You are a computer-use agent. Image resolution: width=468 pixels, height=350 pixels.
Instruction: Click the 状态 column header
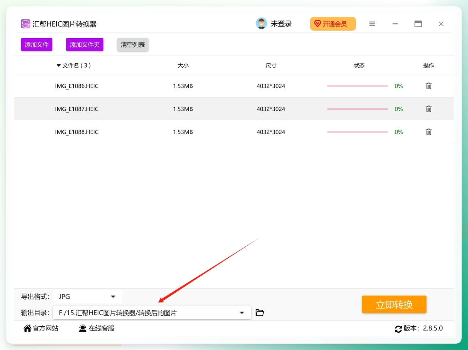tap(359, 65)
